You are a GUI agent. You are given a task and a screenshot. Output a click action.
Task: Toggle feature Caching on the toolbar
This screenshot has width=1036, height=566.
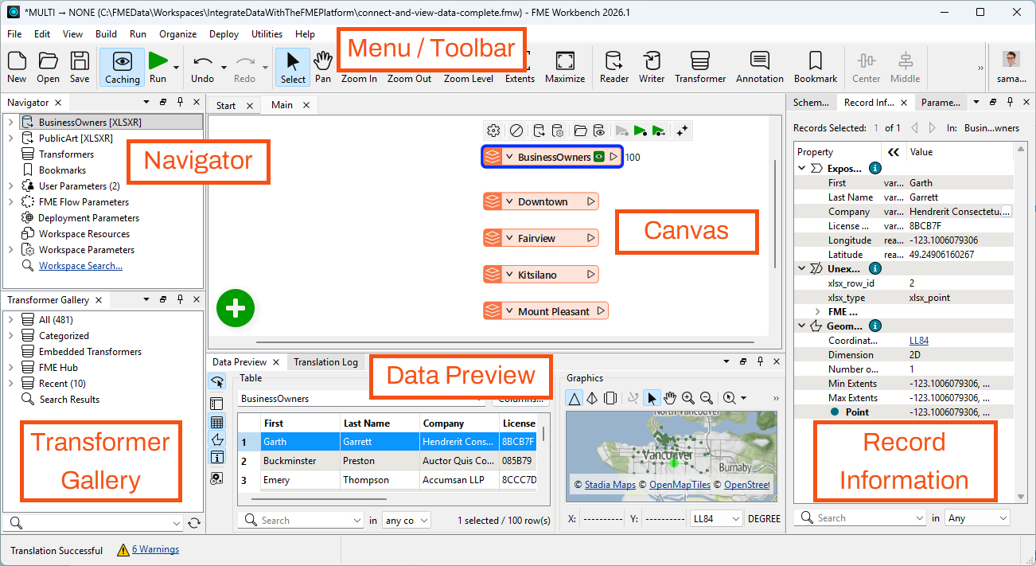point(122,67)
